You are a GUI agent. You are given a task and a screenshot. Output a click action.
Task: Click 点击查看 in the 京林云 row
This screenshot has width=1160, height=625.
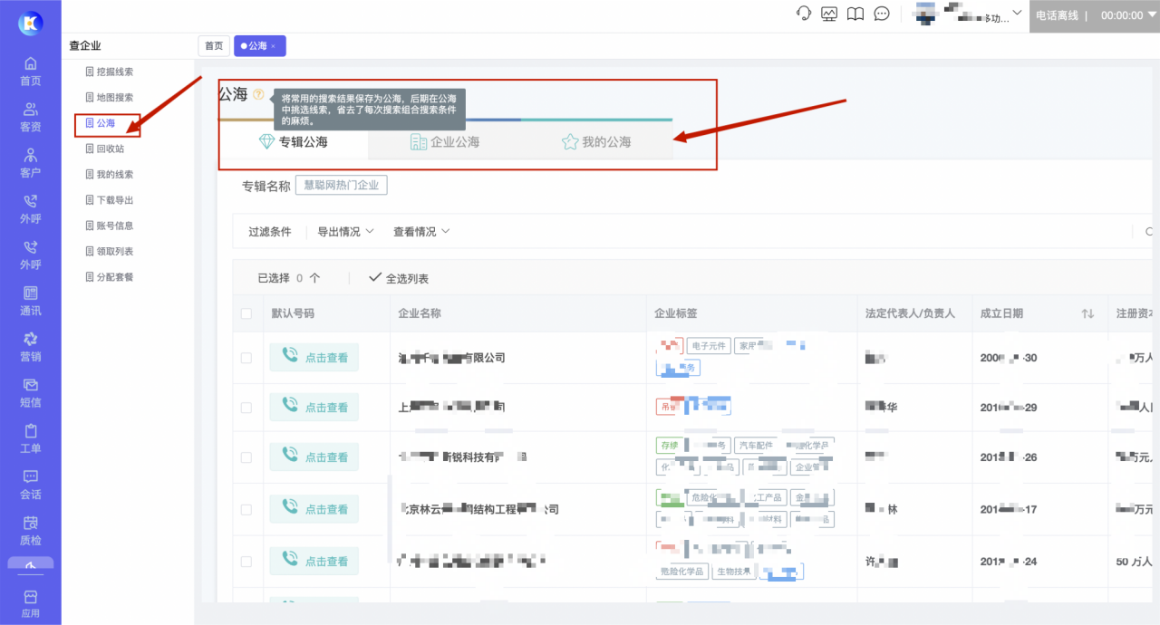pyautogui.click(x=314, y=509)
